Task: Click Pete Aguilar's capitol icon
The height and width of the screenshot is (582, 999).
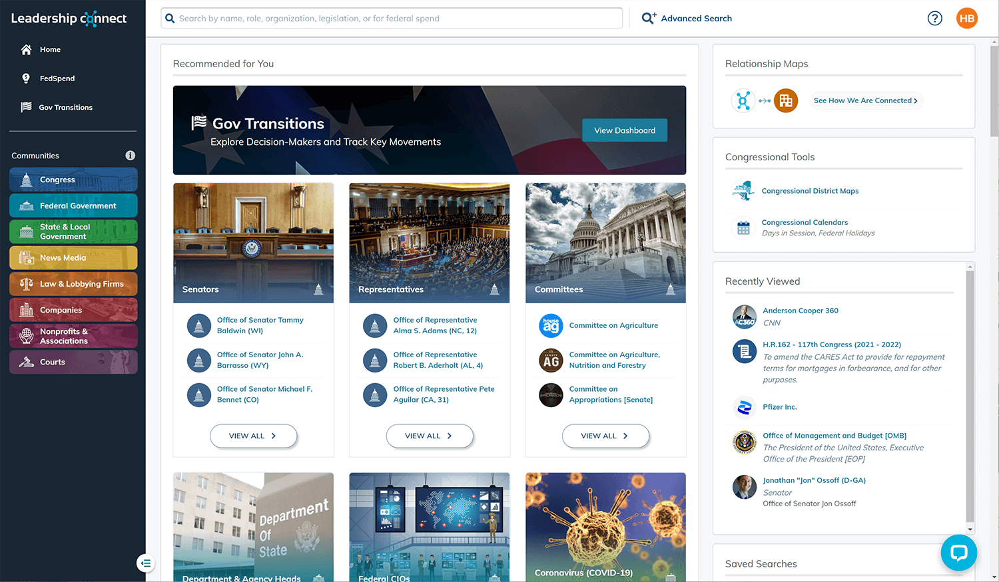Action: point(375,395)
